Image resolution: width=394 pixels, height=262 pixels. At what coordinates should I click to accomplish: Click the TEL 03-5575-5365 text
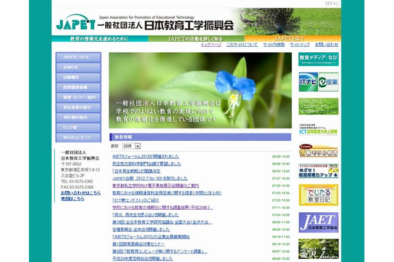click(77, 181)
